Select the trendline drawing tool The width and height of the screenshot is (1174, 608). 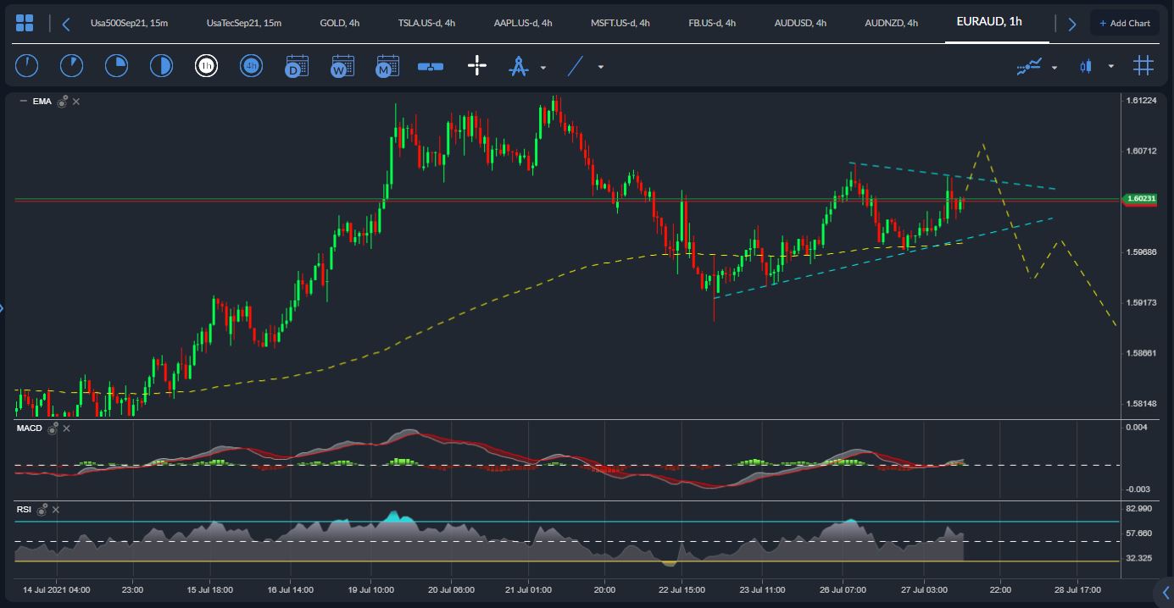tap(573, 65)
